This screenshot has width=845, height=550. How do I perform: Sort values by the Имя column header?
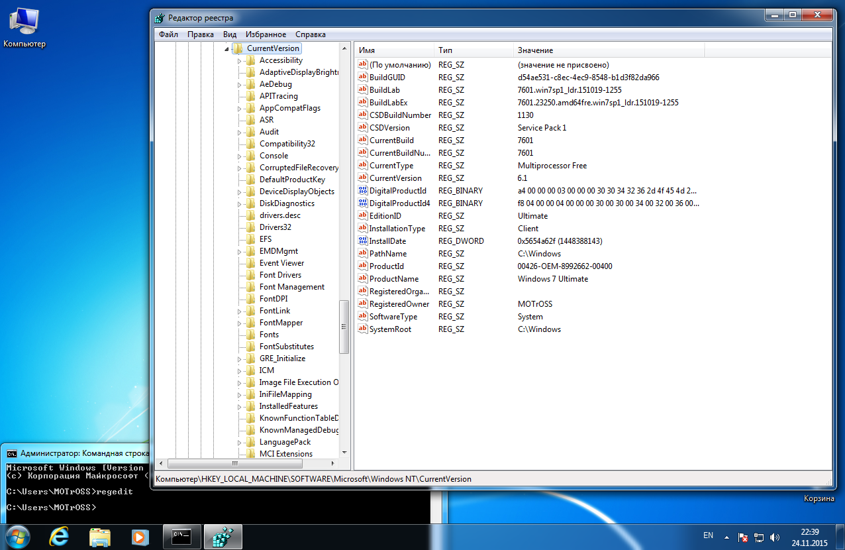coord(395,50)
